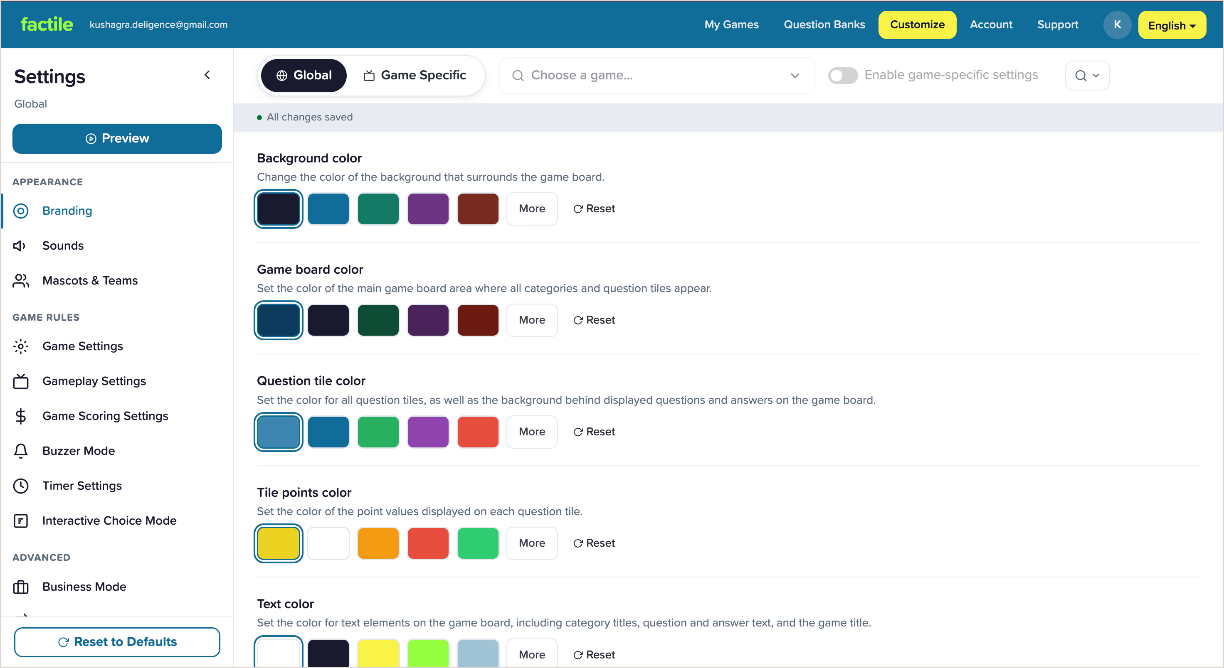This screenshot has width=1224, height=668.
Task: Click the factile logo
Action: coord(47,24)
